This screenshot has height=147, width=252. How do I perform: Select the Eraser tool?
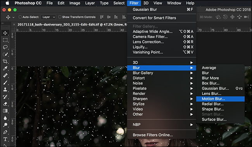click(x=5, y=104)
